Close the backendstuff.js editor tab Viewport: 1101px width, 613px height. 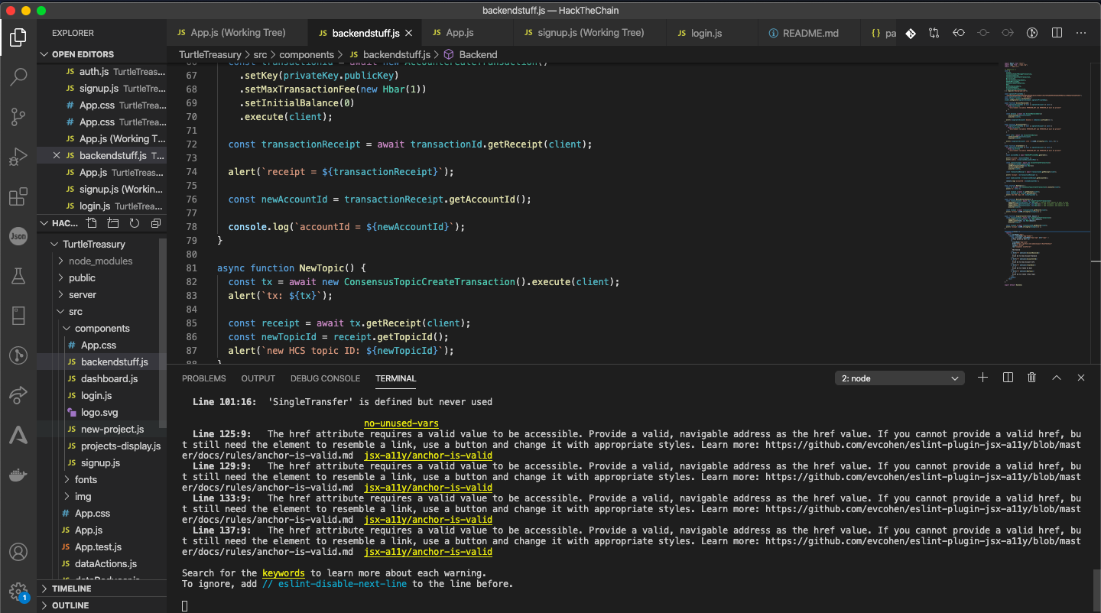click(408, 33)
